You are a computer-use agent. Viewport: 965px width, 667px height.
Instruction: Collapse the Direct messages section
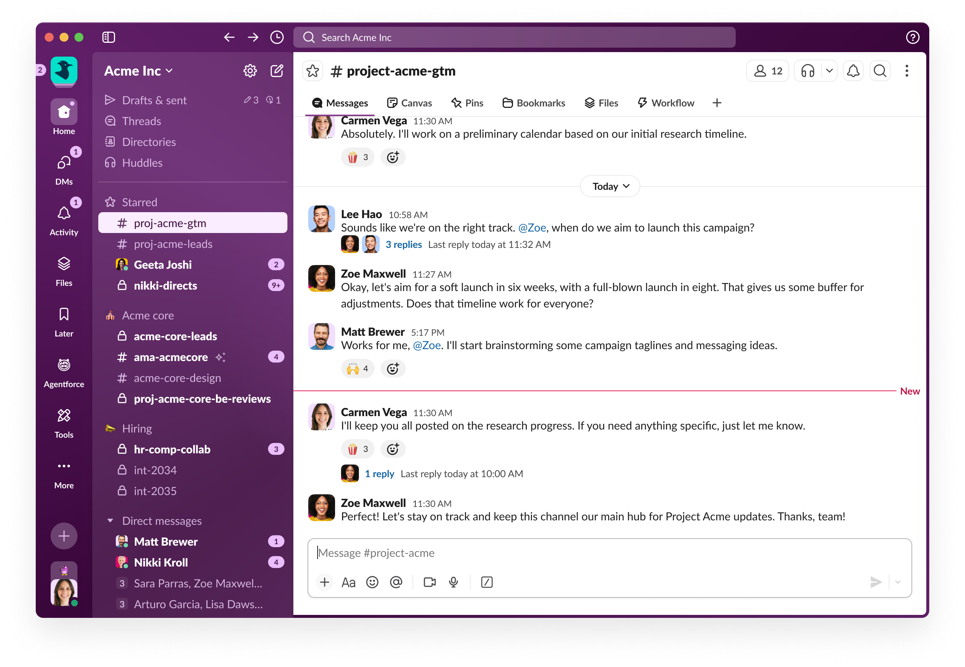coord(110,521)
